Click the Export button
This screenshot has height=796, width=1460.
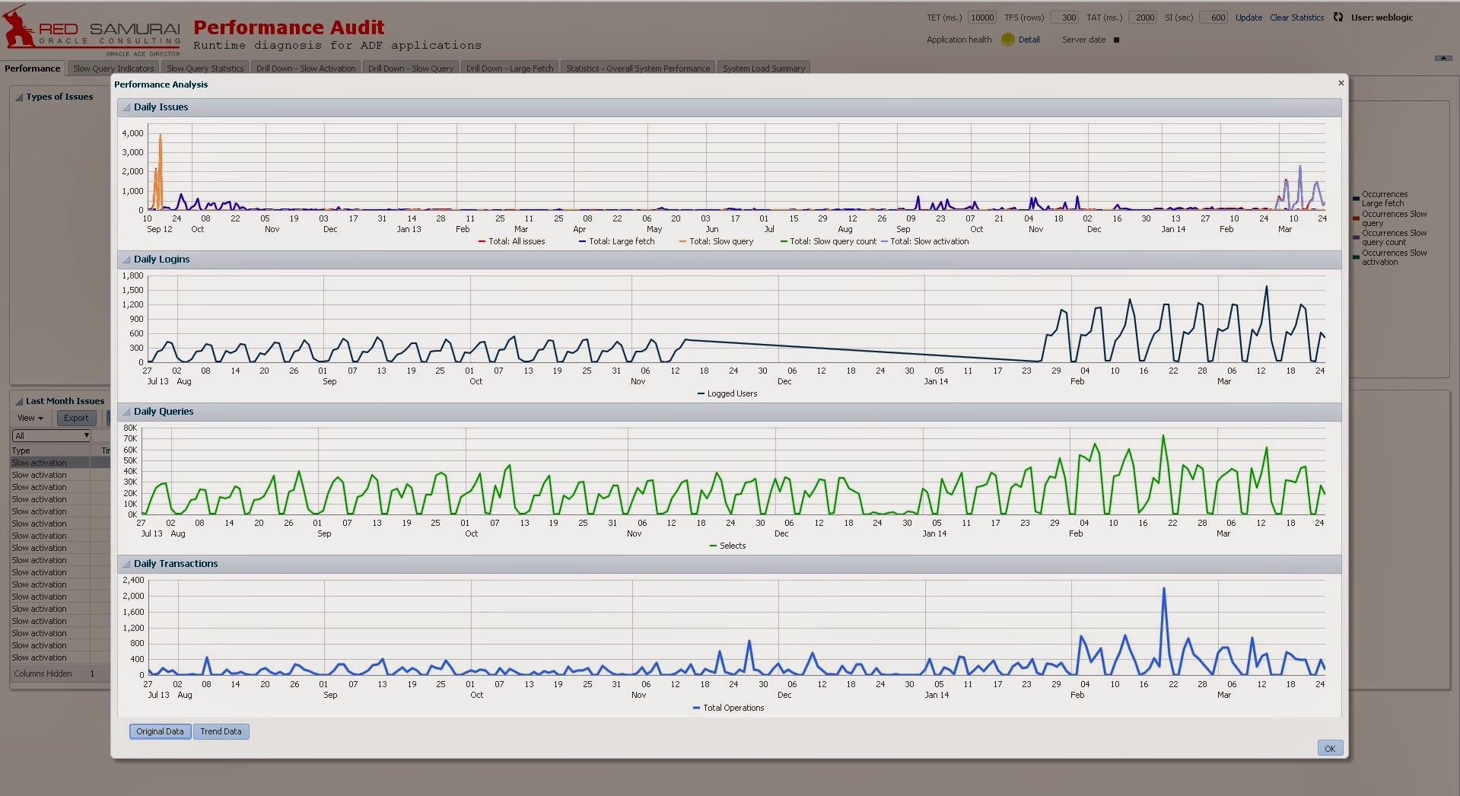tap(76, 418)
